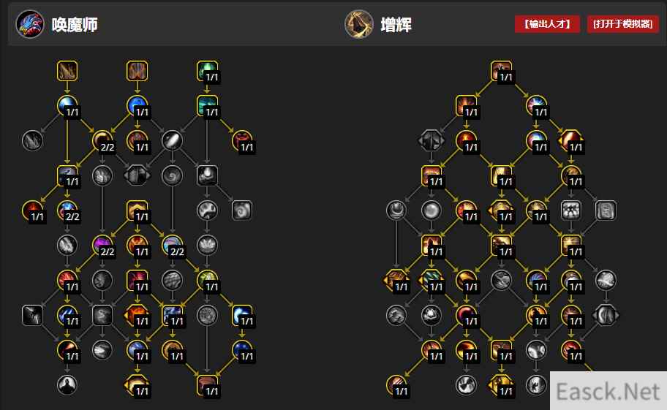Choose the gray crescent moon talent node
The width and height of the screenshot is (667, 410).
point(396,210)
